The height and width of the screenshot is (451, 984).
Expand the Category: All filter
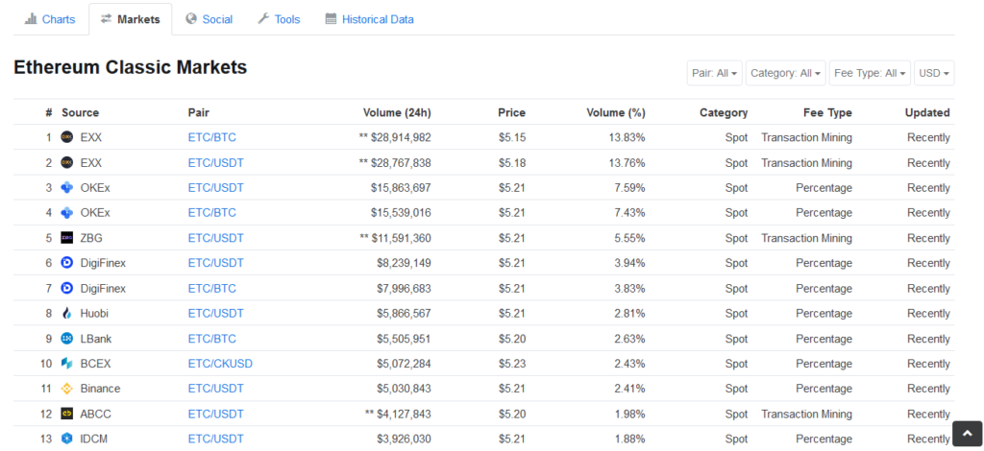(x=785, y=73)
